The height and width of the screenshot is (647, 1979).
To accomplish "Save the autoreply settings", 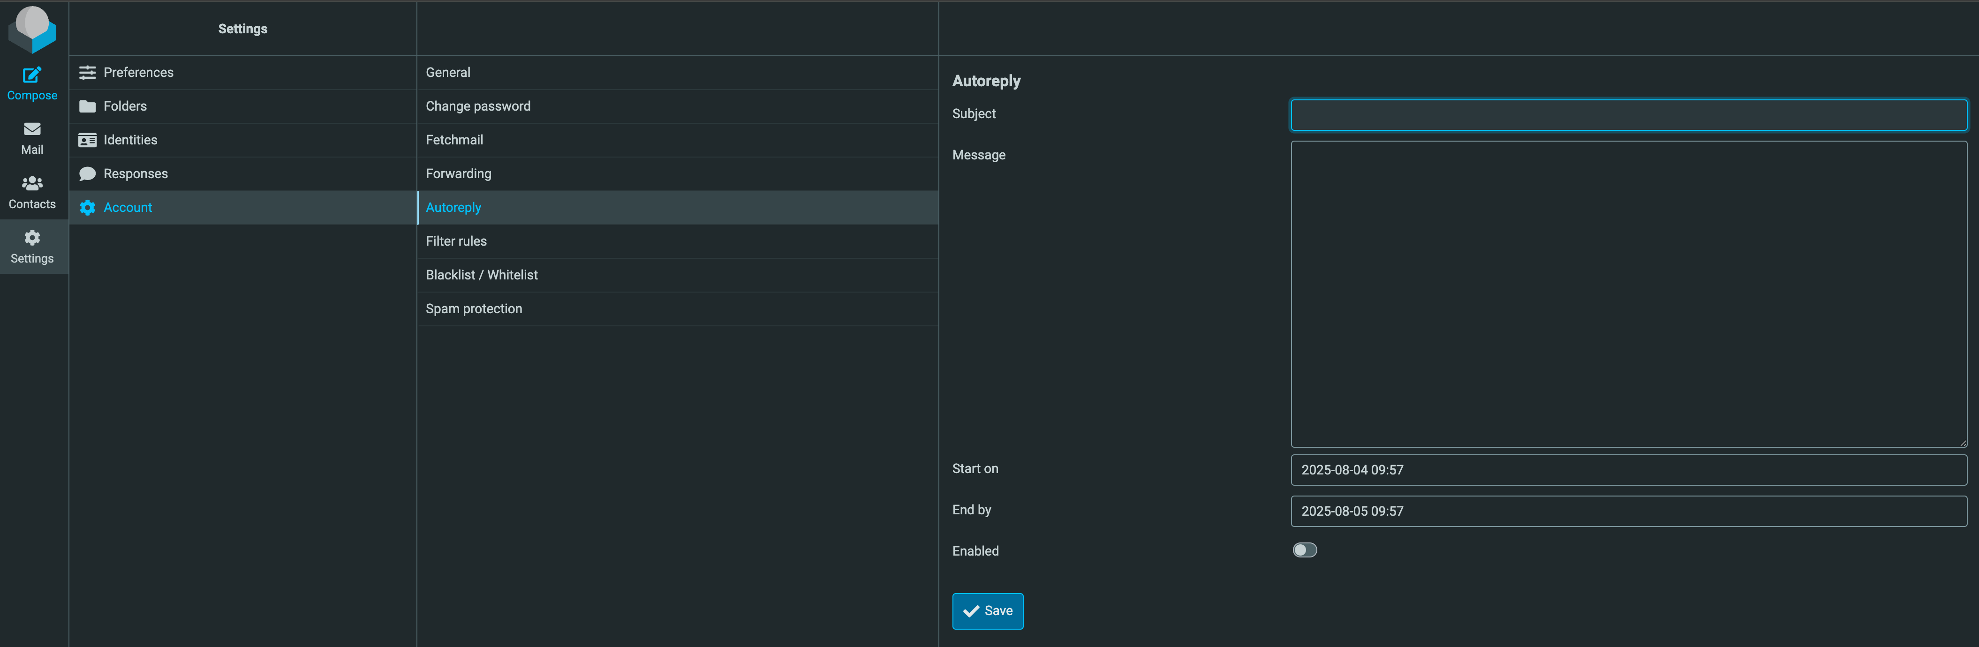I will [987, 611].
